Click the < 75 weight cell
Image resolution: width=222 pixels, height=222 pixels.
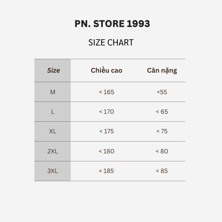click(x=162, y=131)
